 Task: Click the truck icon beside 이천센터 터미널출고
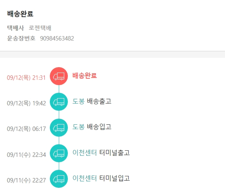(x=59, y=153)
